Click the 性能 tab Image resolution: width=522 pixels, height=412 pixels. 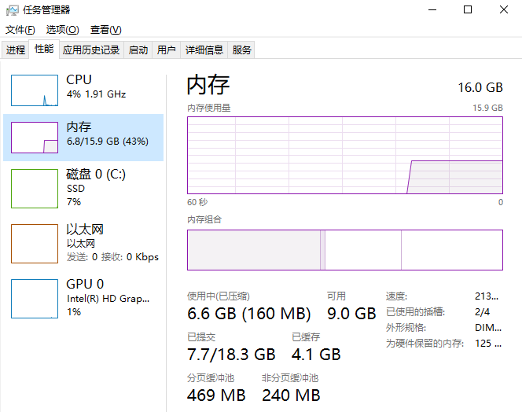click(44, 50)
